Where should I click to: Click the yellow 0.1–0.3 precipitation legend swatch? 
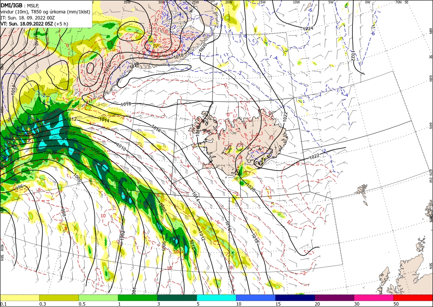(19, 297)
